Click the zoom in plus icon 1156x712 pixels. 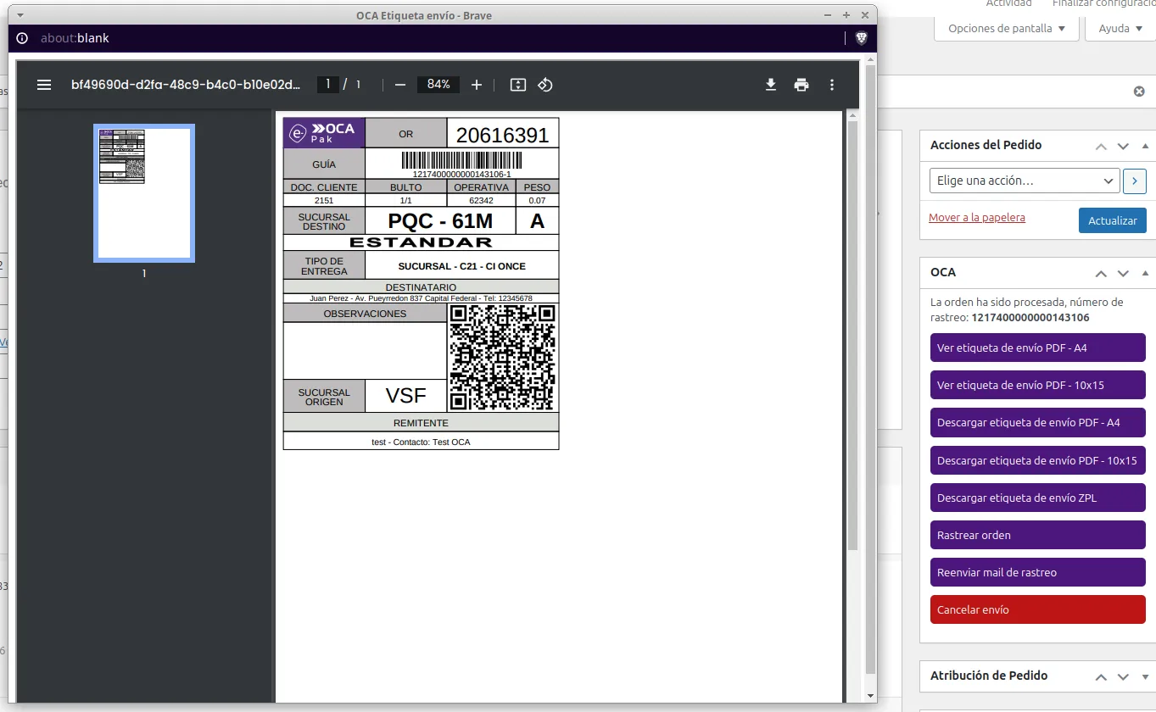click(477, 85)
